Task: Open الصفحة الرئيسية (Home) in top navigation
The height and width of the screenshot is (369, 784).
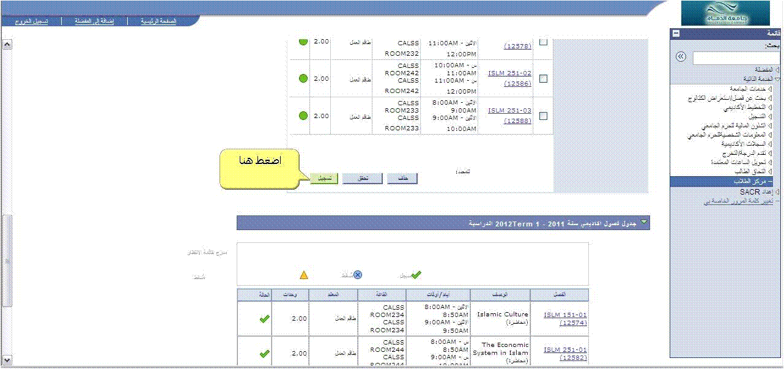Action: [158, 21]
